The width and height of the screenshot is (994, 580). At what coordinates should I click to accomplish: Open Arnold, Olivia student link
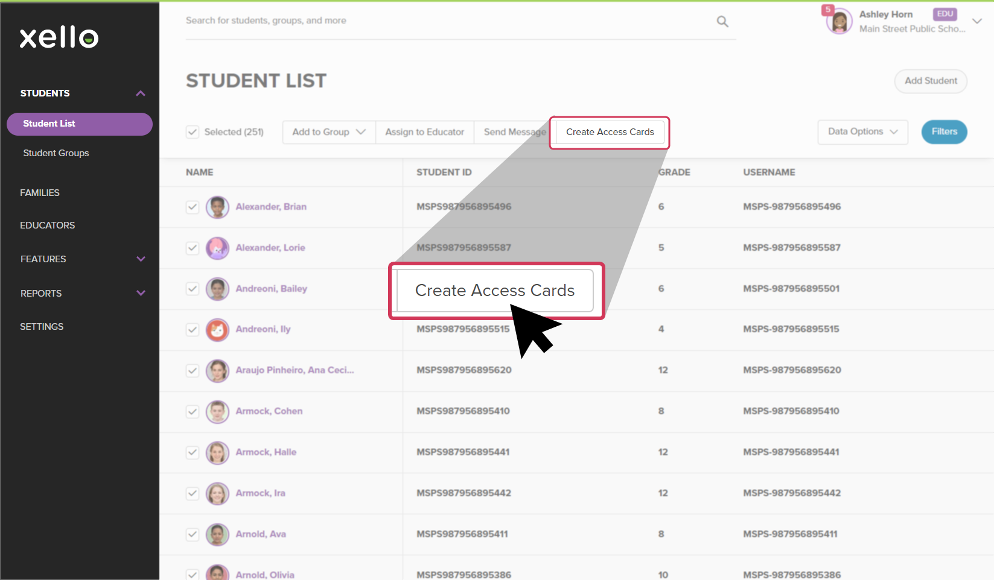click(x=265, y=575)
